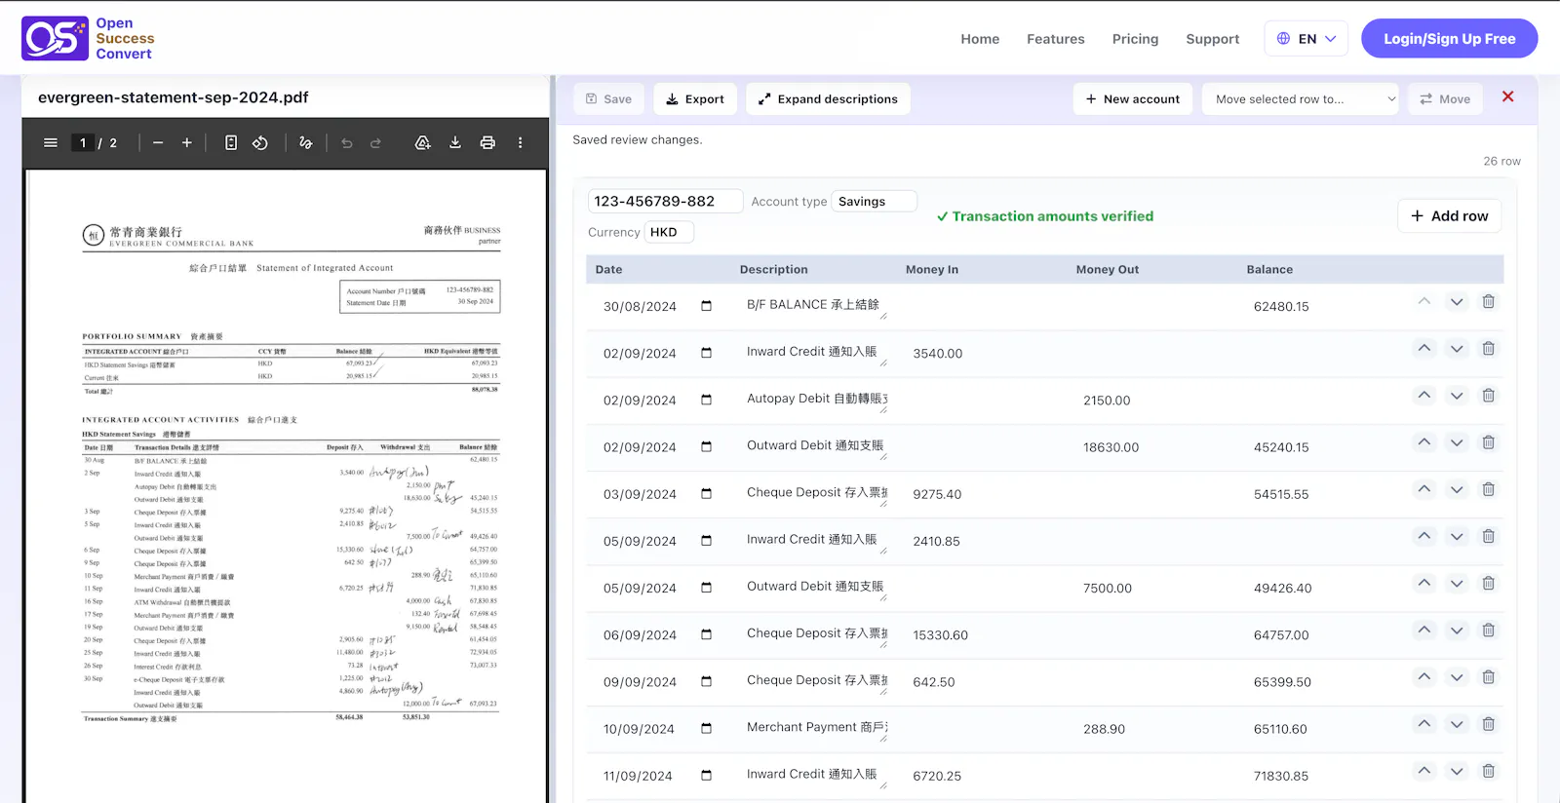Image resolution: width=1560 pixels, height=803 pixels.
Task: Zoom out the PDF with minus icon
Action: point(158,143)
